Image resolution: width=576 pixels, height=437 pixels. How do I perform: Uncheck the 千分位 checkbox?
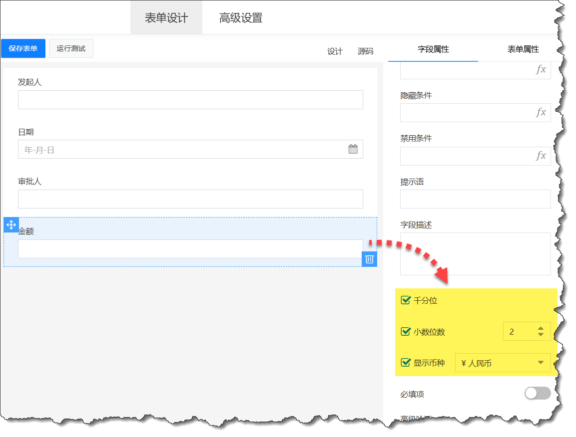coord(406,300)
